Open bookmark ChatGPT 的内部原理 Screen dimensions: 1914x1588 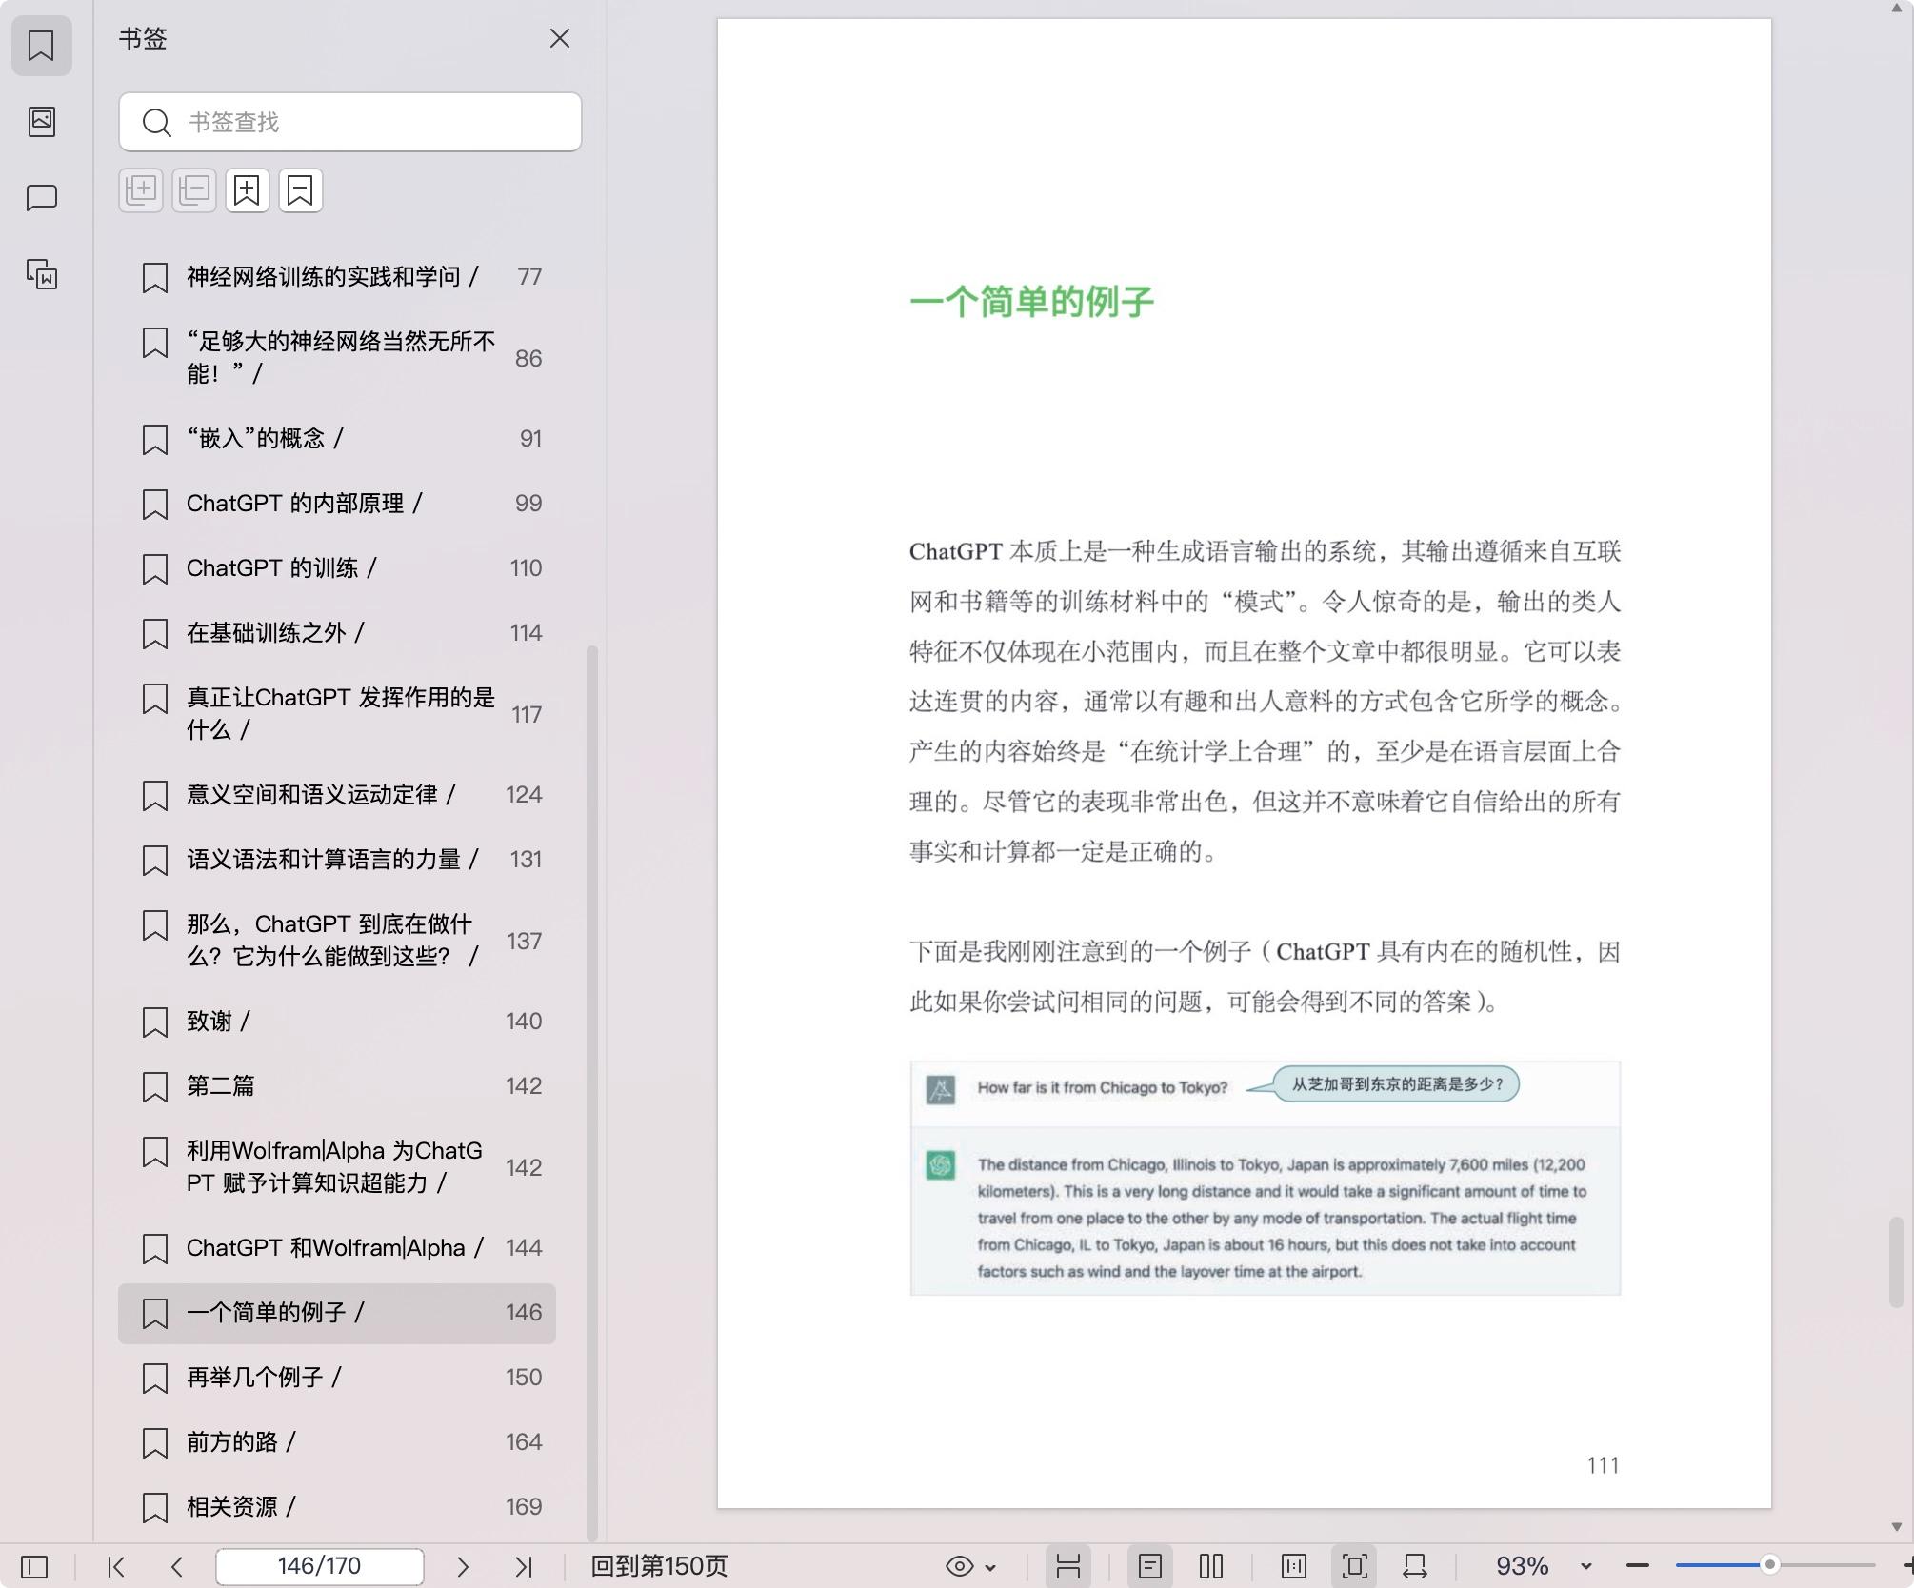[337, 504]
